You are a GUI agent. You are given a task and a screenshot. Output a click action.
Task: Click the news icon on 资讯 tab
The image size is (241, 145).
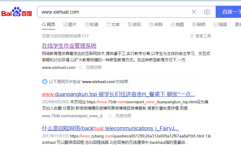[130, 24]
